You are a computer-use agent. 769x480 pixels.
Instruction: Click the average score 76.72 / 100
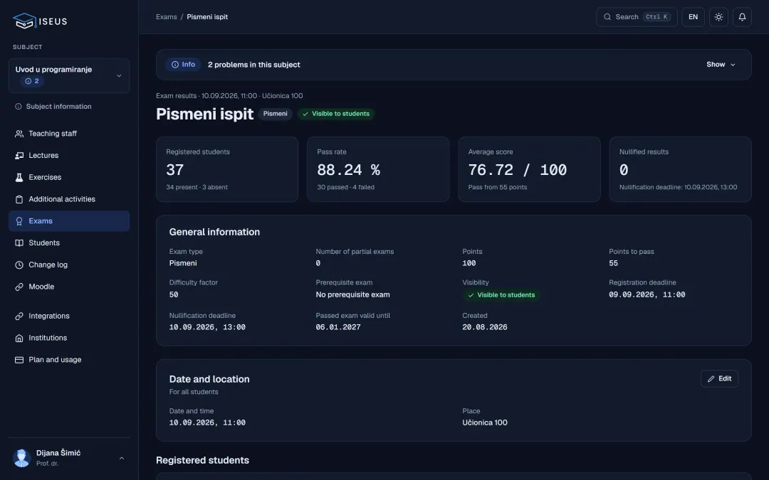click(x=518, y=171)
